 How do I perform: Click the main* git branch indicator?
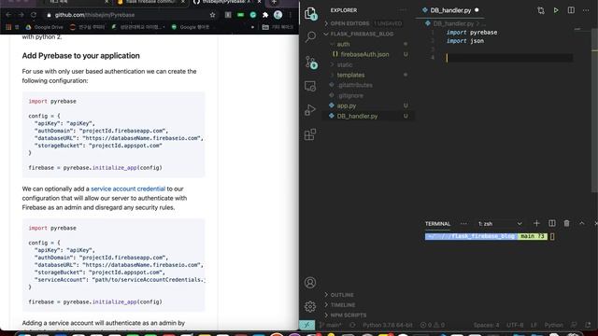coord(331,325)
